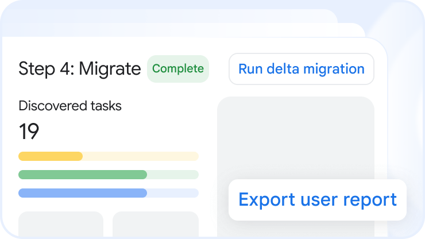Click the unfilled pale blue bar section
Screen dimensions: 425x239
(172, 193)
